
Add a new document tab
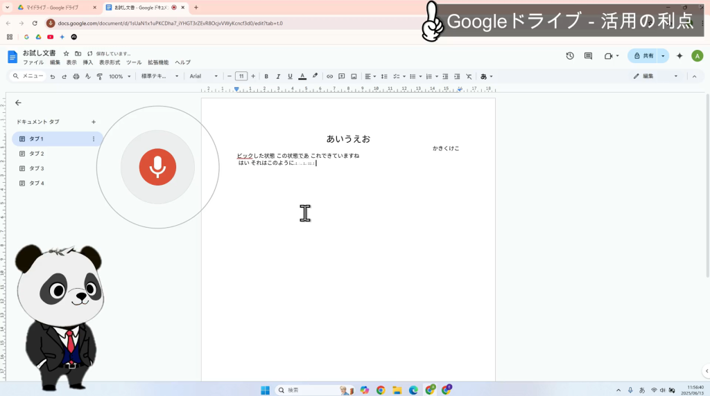coord(94,122)
